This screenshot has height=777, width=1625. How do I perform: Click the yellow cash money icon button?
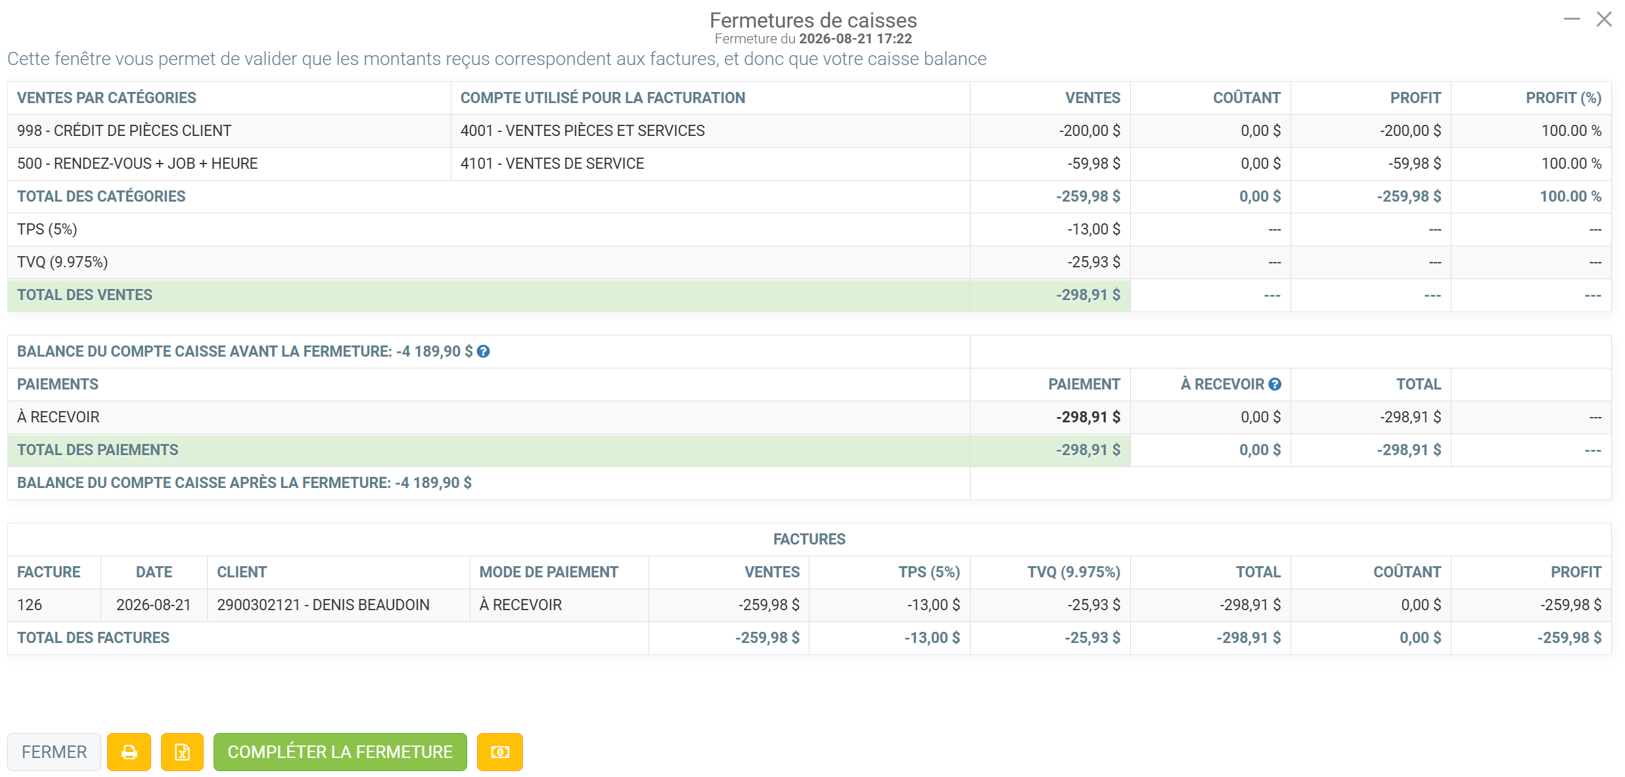click(500, 751)
